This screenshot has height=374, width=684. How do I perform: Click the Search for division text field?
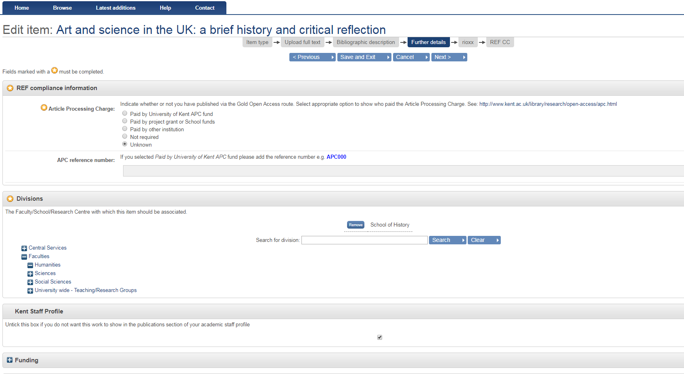point(364,240)
